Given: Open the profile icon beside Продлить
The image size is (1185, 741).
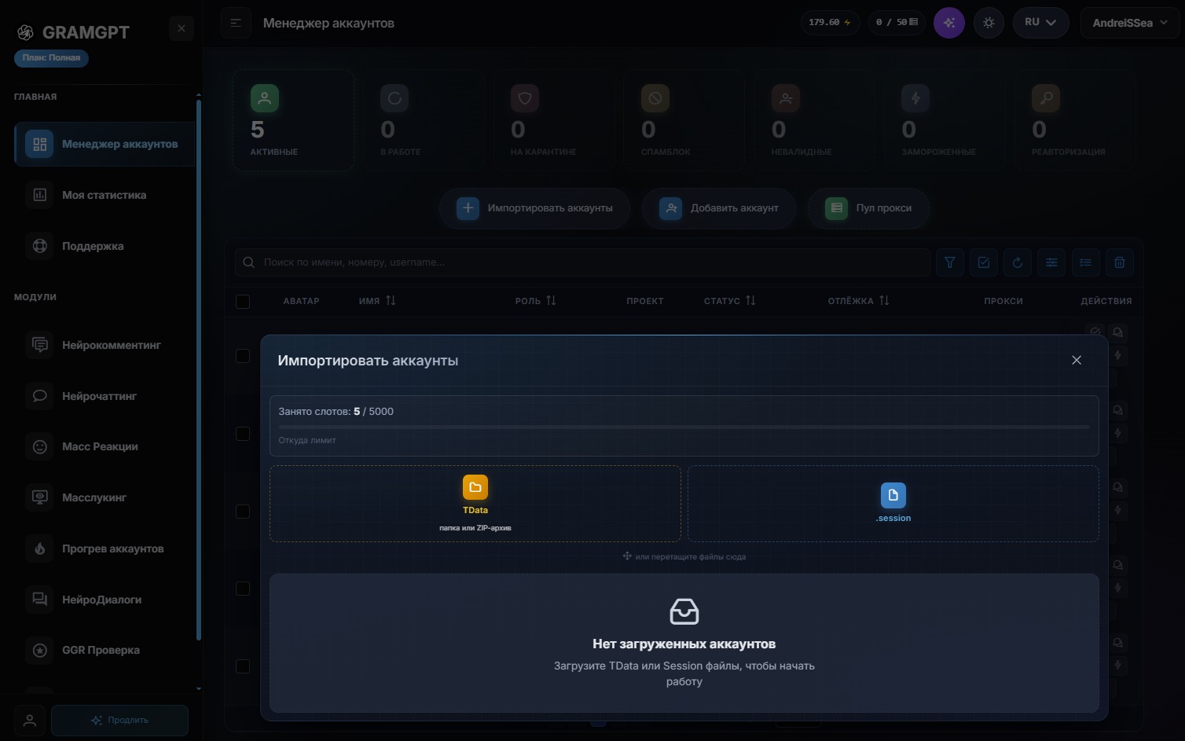Looking at the screenshot, I should click(30, 720).
